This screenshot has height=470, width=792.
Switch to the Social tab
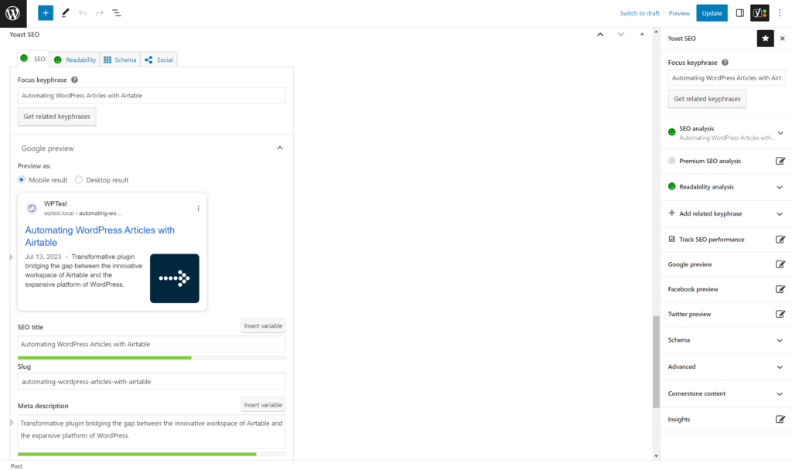coord(159,60)
